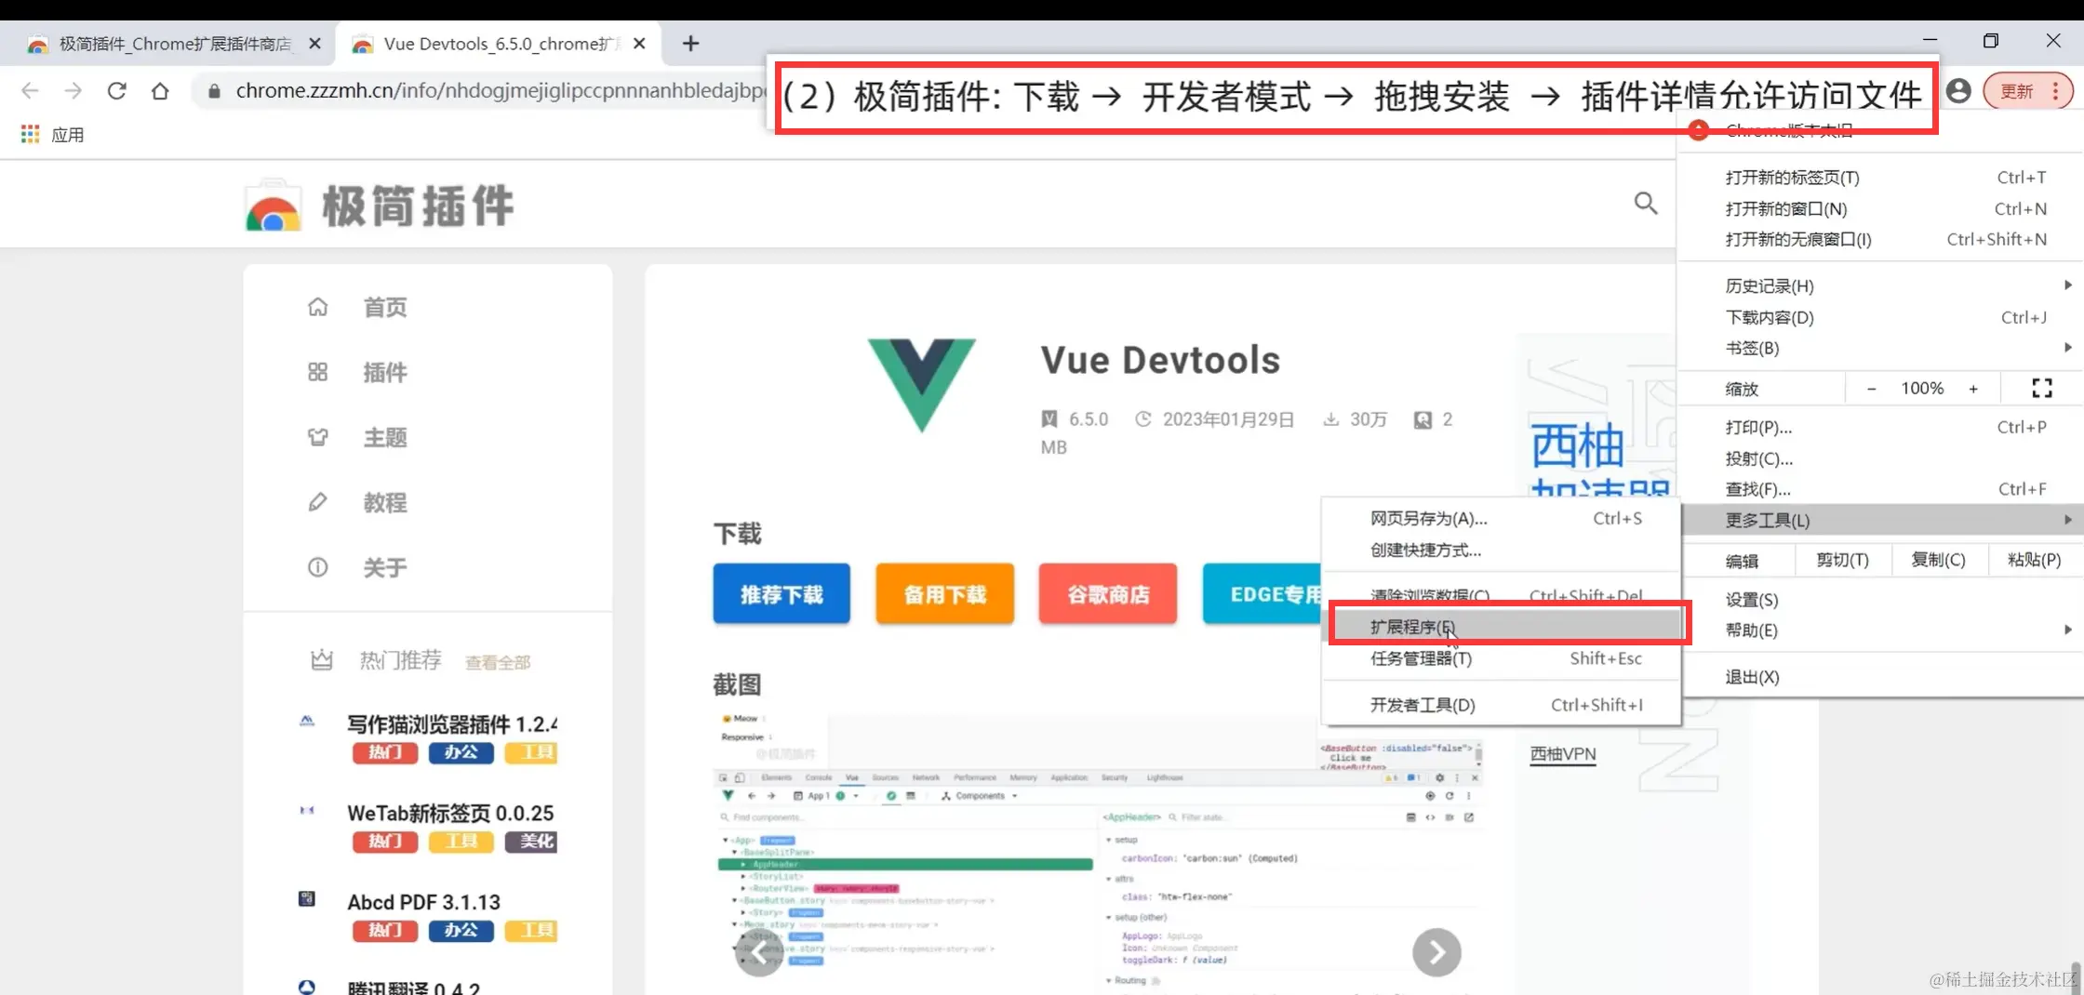Image resolution: width=2084 pixels, height=995 pixels.
Task: Open 主题 in the sidebar
Action: point(385,437)
